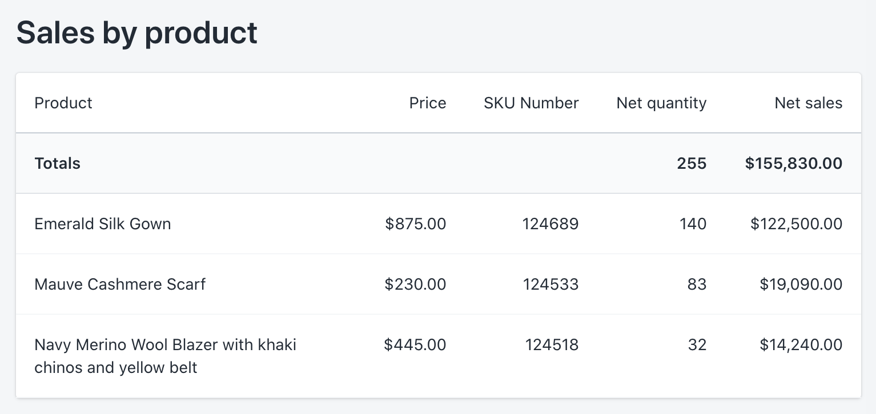876x414 pixels.
Task: Click net sales value $122,500.00
Action: [x=796, y=224]
